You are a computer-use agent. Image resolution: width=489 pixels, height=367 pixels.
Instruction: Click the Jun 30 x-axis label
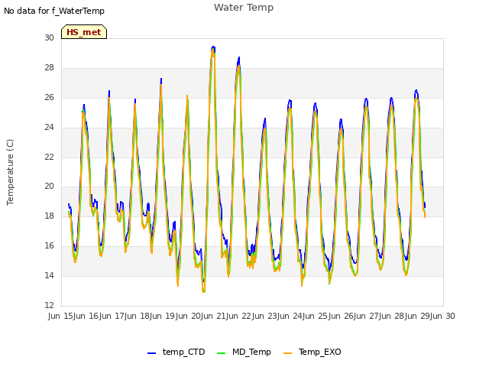(443, 316)
